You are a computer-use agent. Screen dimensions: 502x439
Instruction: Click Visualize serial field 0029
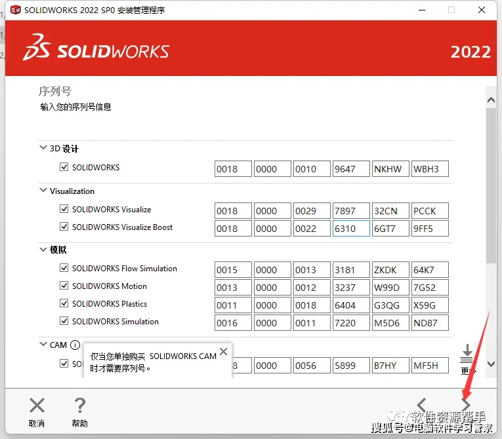pyautogui.click(x=312, y=211)
